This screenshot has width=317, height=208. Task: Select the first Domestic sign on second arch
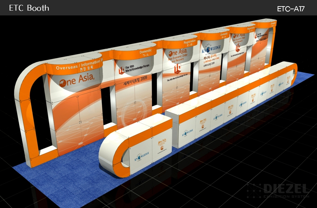[145, 52]
